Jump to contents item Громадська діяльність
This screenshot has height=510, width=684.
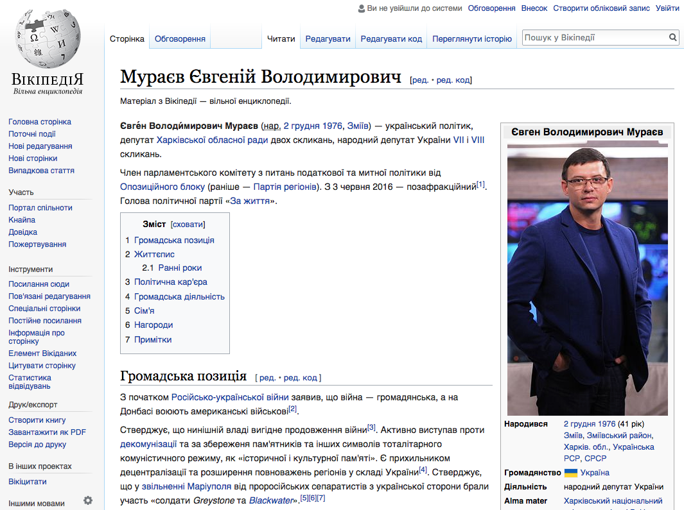pyautogui.click(x=179, y=296)
